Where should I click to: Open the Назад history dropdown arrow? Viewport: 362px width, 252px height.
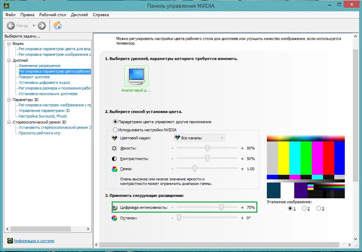(x=34, y=26)
